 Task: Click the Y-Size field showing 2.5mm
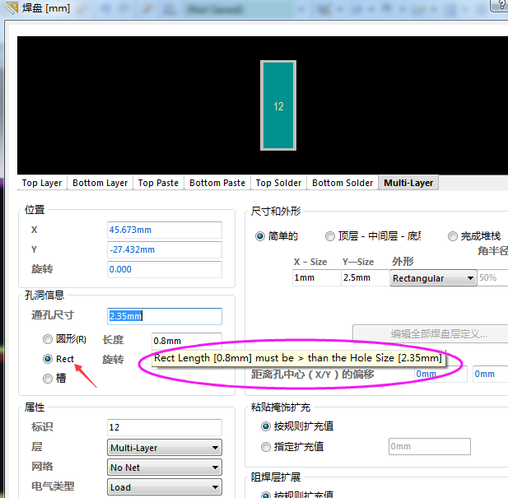click(x=363, y=278)
